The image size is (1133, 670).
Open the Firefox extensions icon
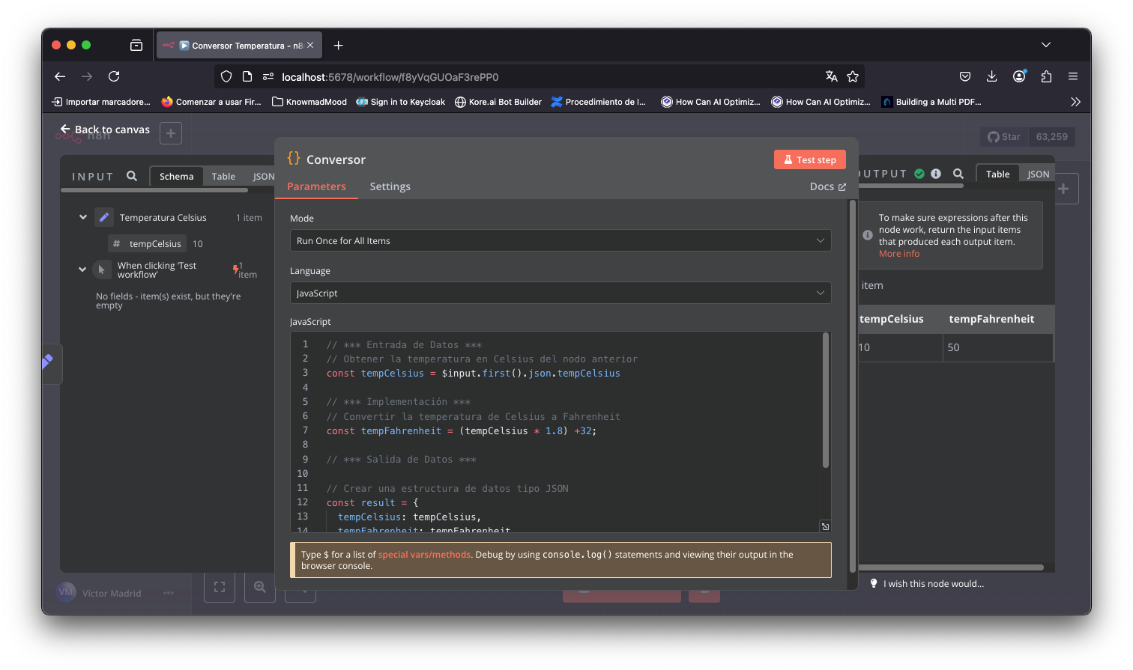coord(1046,76)
